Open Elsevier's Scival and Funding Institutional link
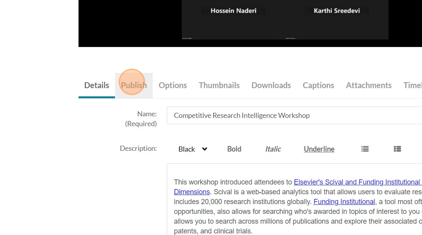Viewport: 422px width, 235px height. [358, 182]
